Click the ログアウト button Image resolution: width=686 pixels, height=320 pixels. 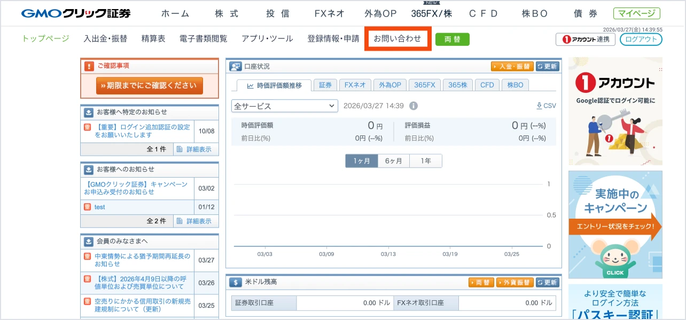(x=641, y=39)
